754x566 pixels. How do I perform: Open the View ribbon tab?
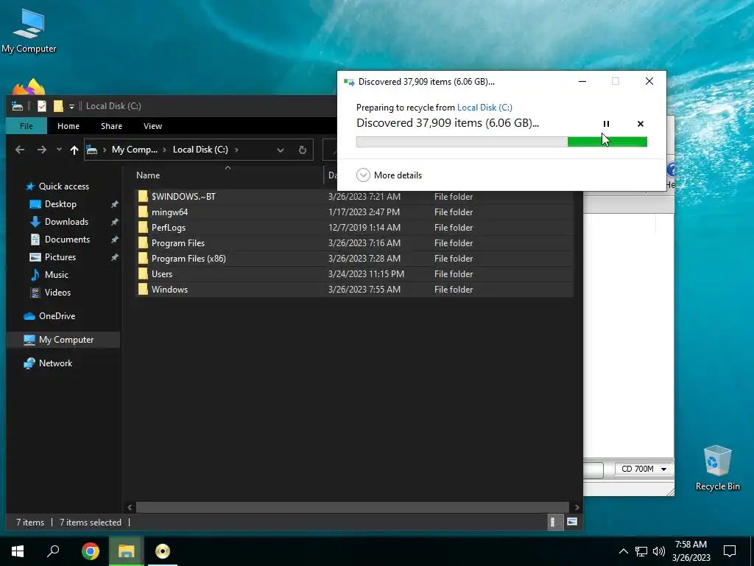click(x=152, y=126)
